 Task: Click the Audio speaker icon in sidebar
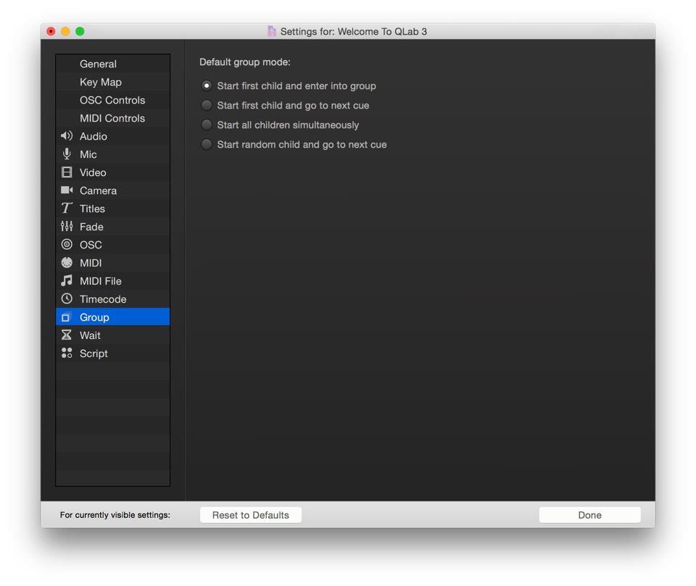pyautogui.click(x=67, y=136)
